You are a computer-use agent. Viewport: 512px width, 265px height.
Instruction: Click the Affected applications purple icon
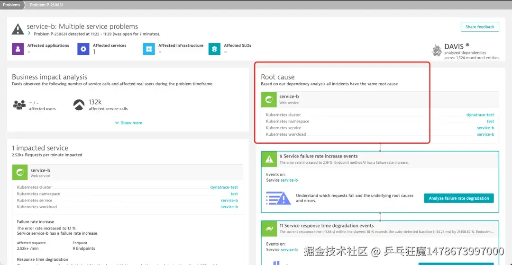point(18,49)
